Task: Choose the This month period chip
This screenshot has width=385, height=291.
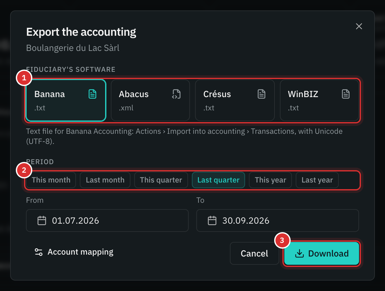Action: (51, 180)
